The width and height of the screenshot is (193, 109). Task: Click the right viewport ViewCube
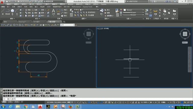(185, 34)
